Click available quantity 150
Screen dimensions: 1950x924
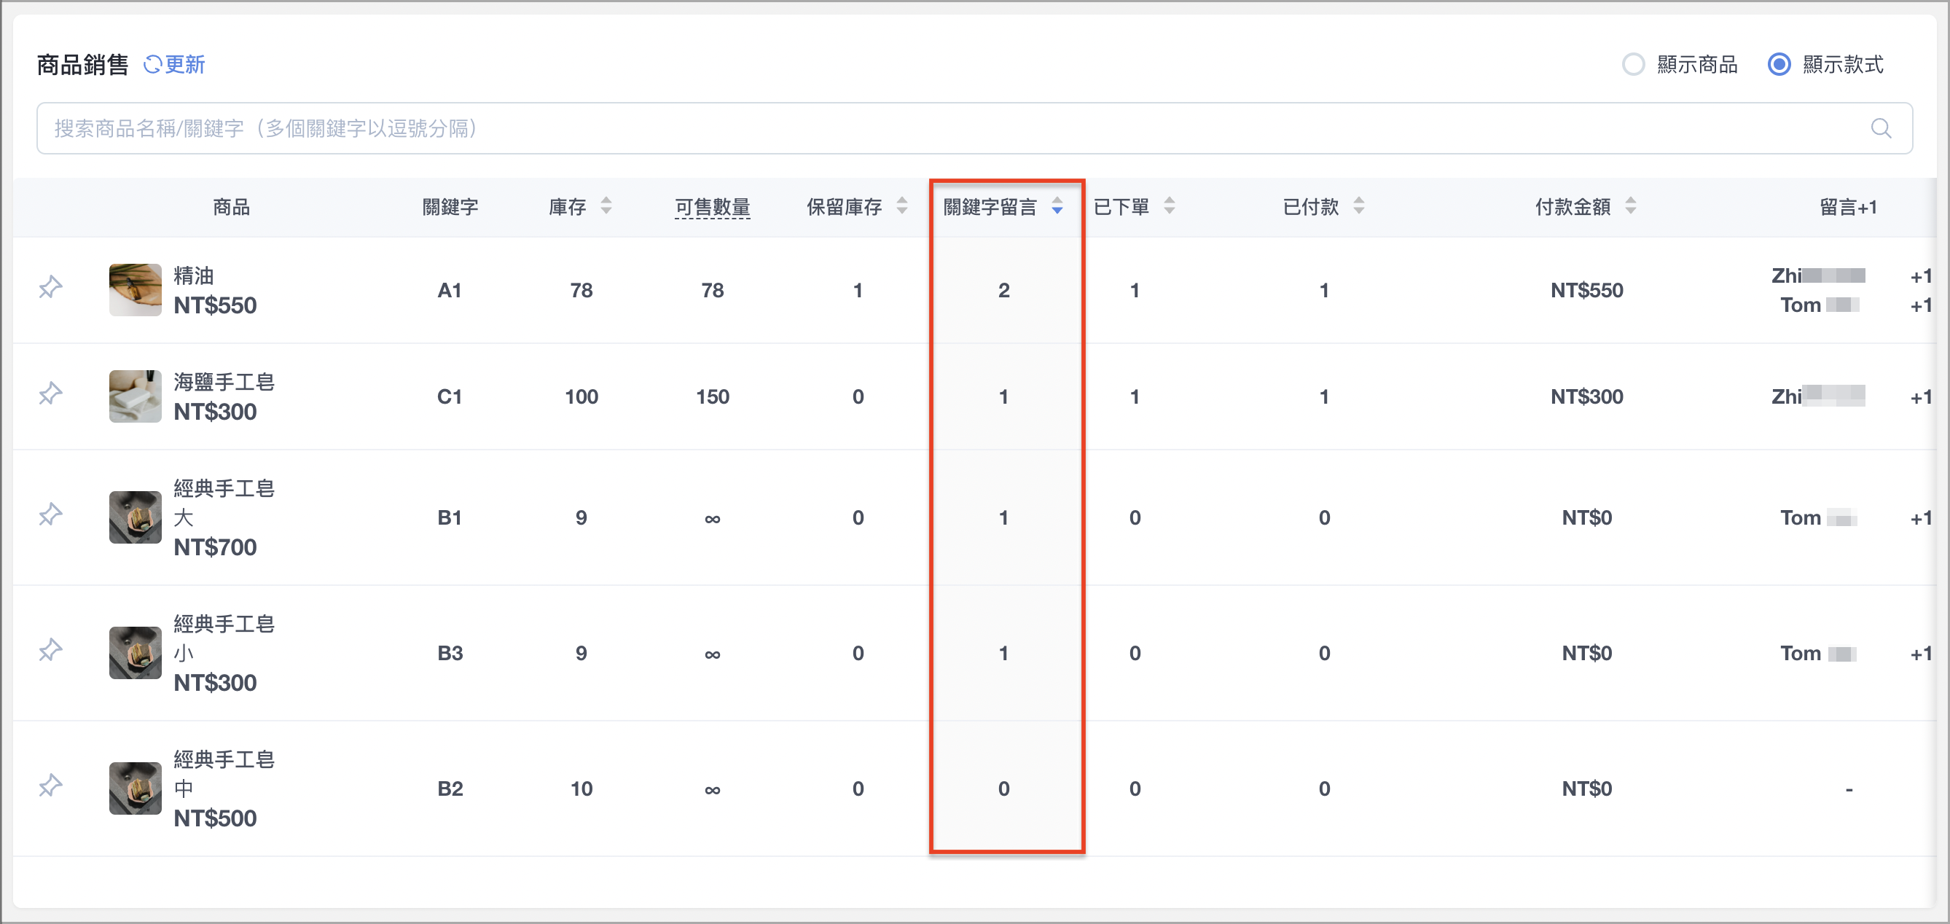tap(713, 396)
